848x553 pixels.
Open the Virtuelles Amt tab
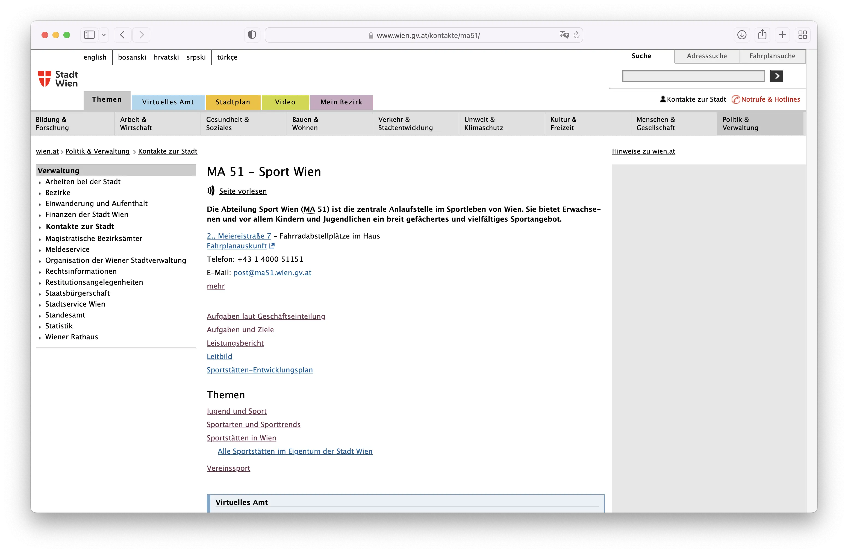click(168, 102)
